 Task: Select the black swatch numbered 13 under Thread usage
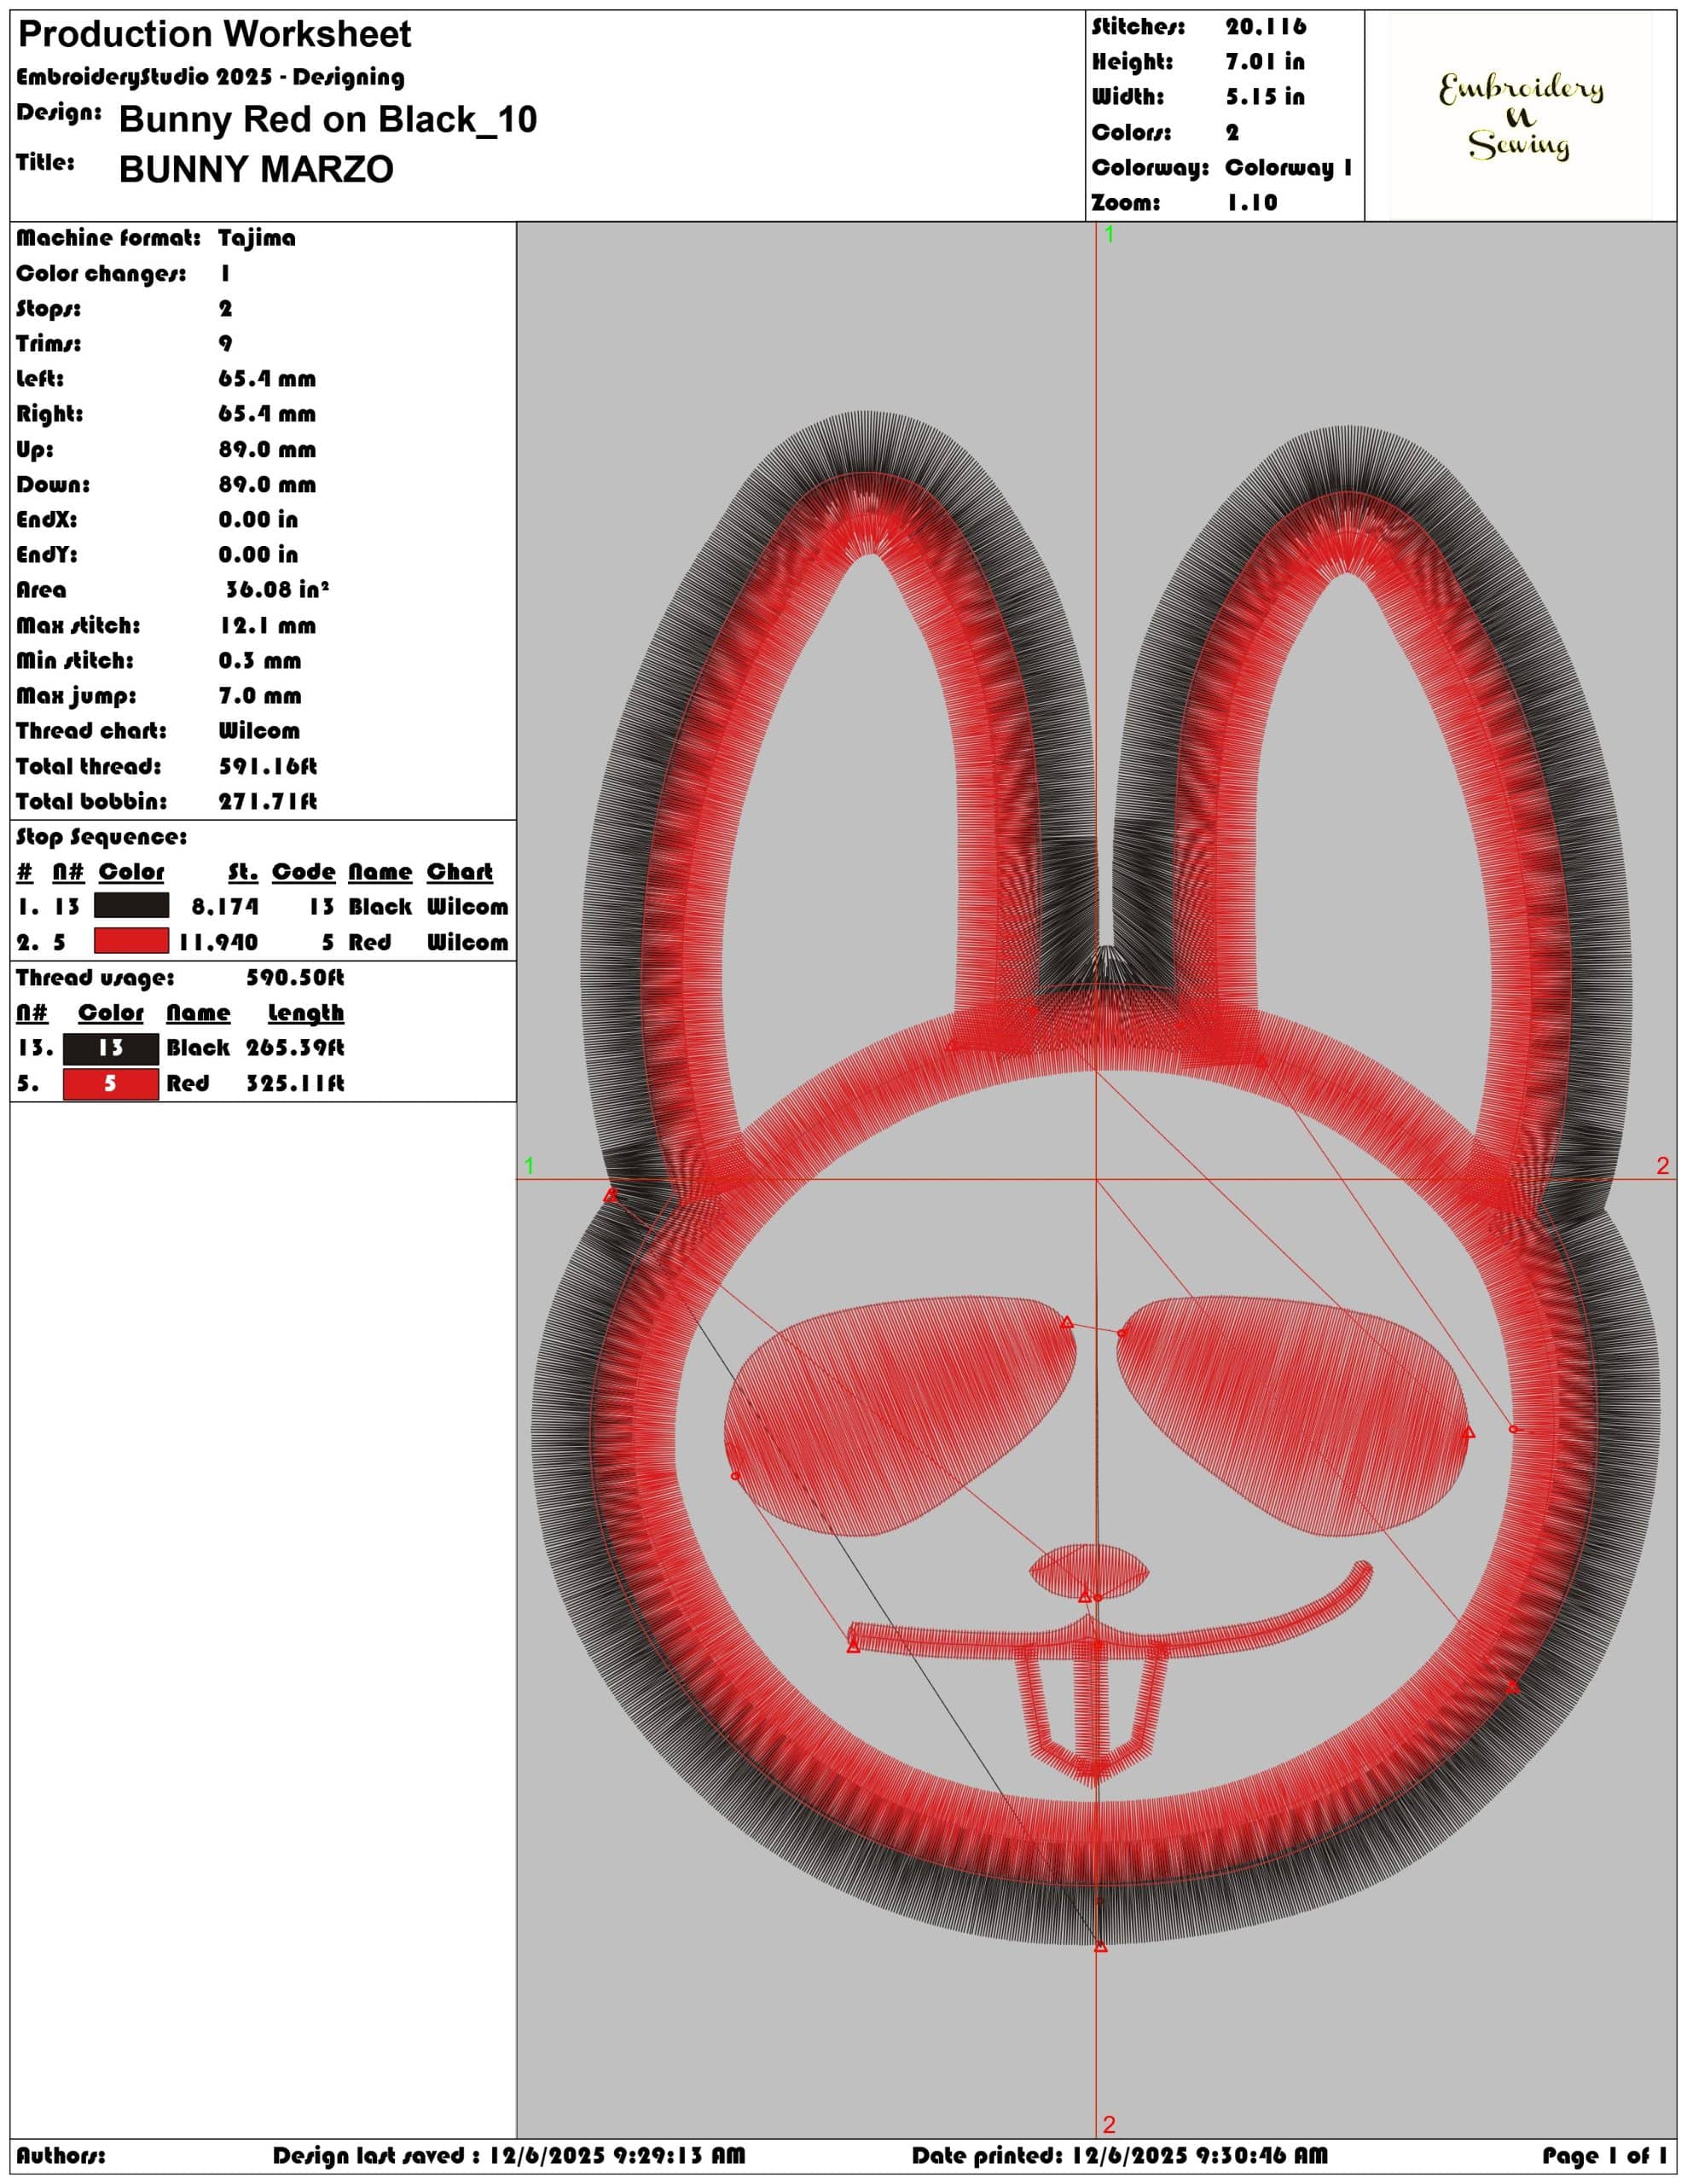110,1048
